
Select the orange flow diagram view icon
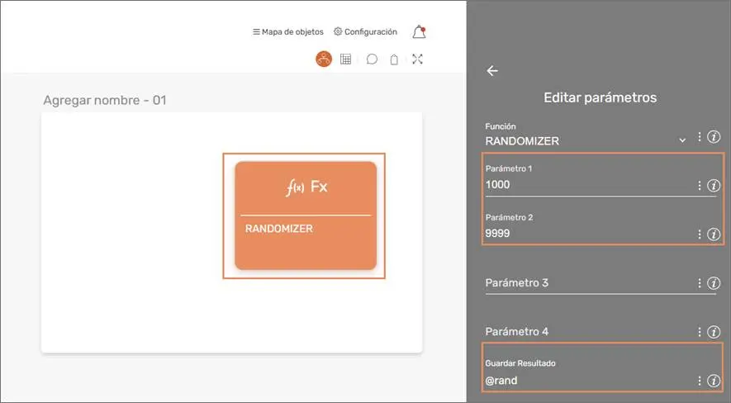click(x=324, y=59)
